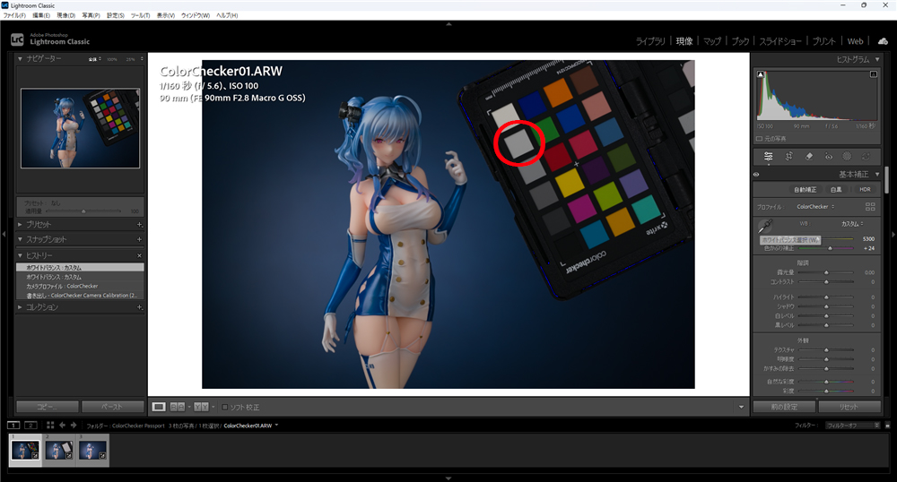
Task: Toggle Basic panel visibility eye icon
Action: click(756, 174)
